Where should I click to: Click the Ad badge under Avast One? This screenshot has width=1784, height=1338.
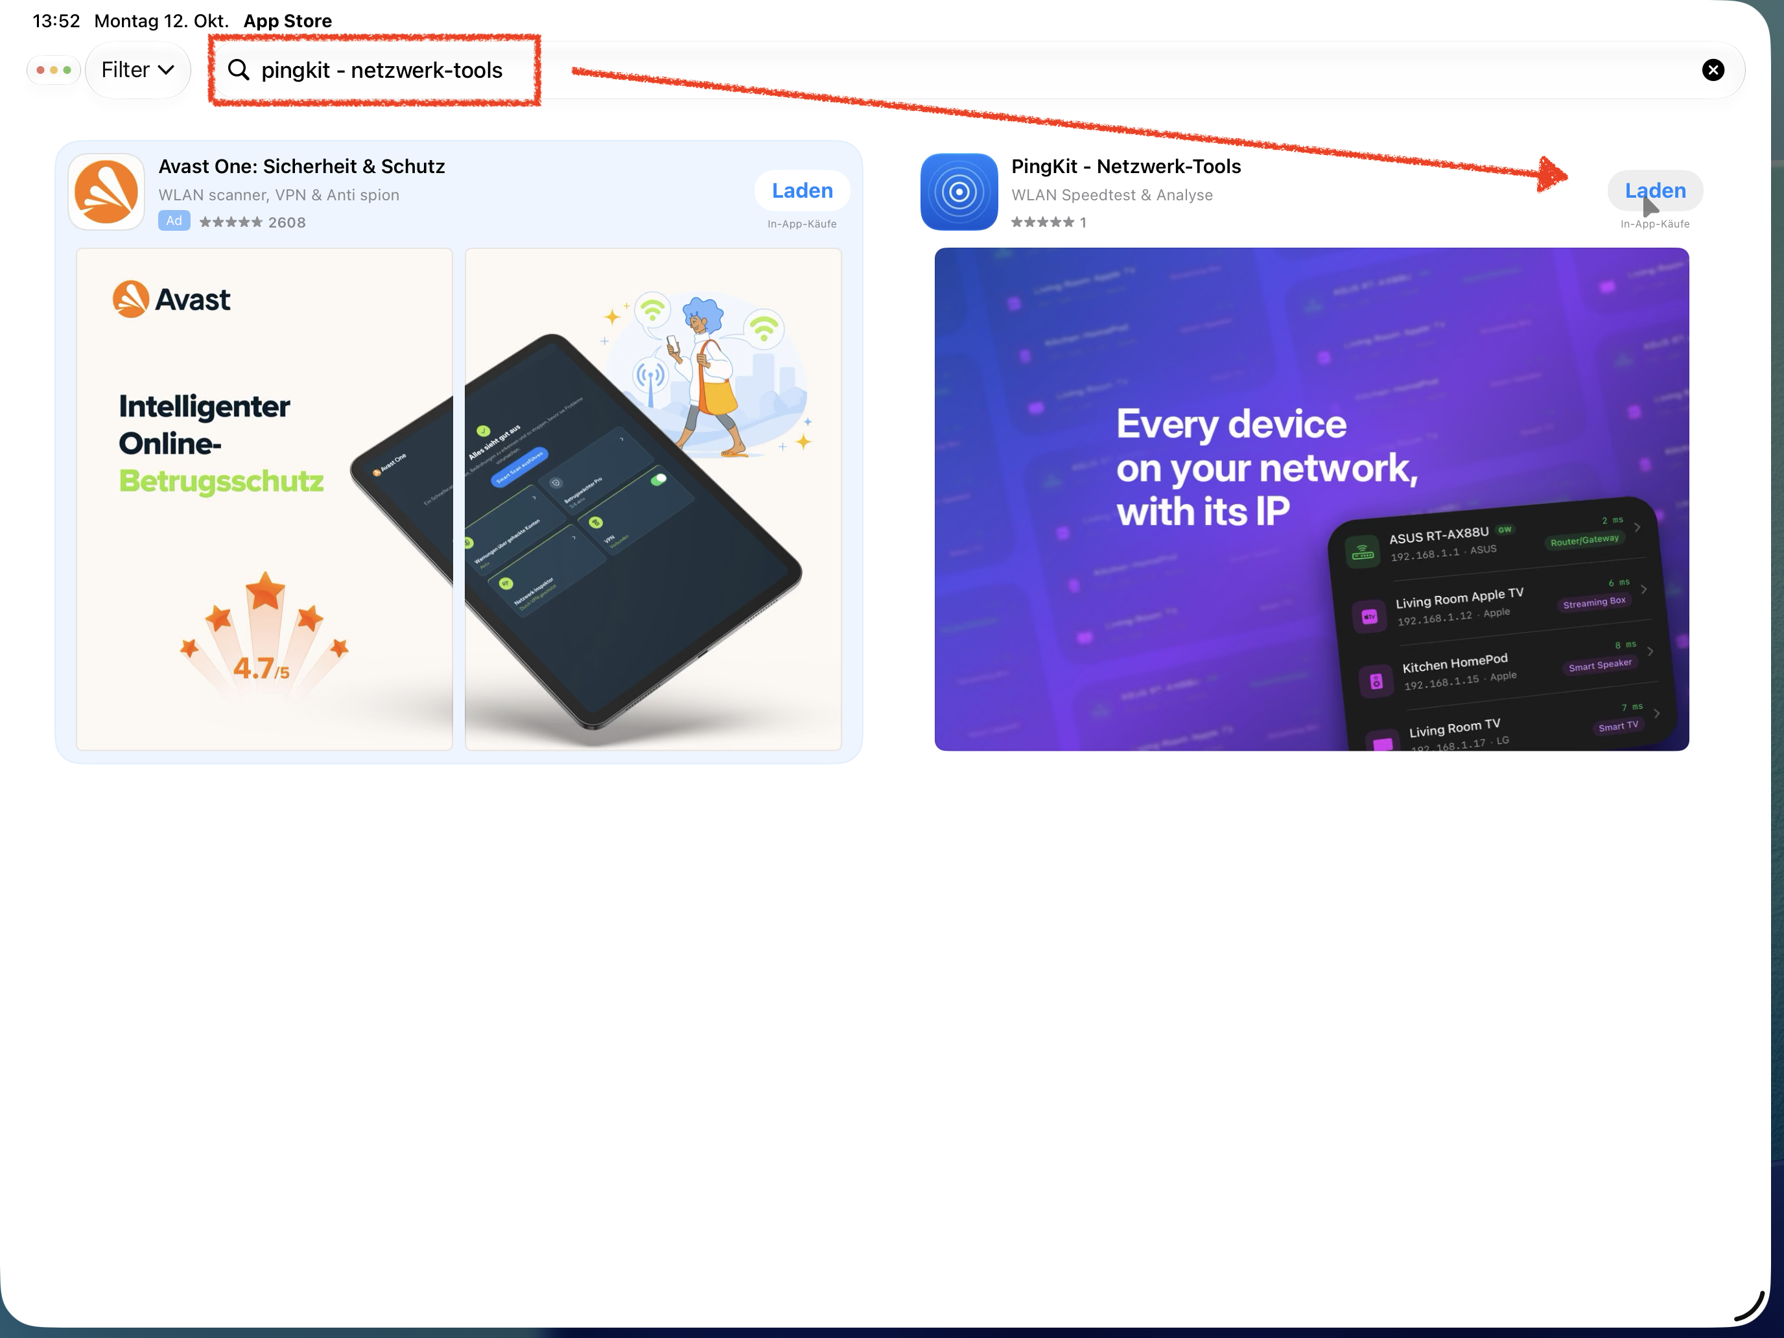click(174, 221)
